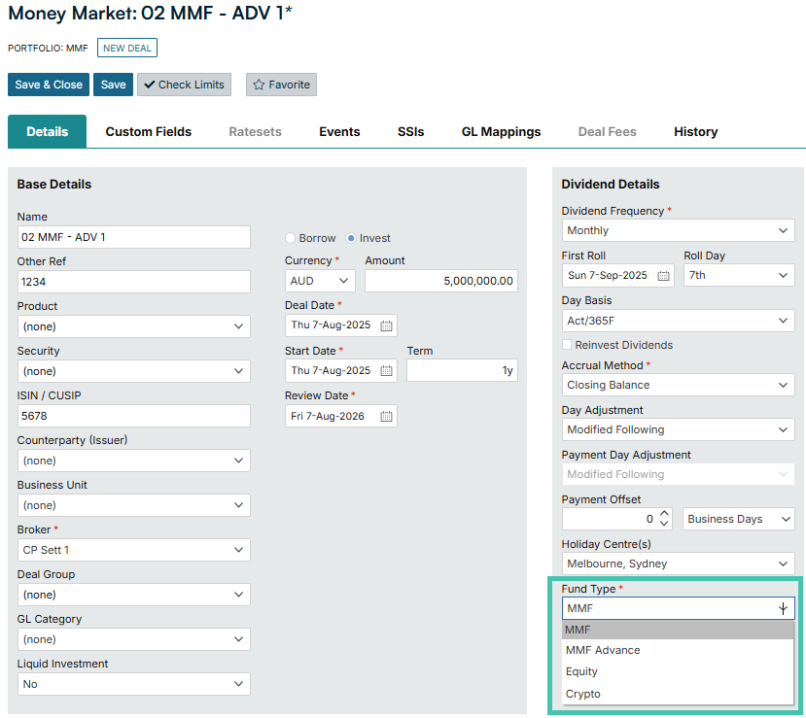
Task: Decrease Payment Offset with down arrow
Action: pyautogui.click(x=664, y=524)
